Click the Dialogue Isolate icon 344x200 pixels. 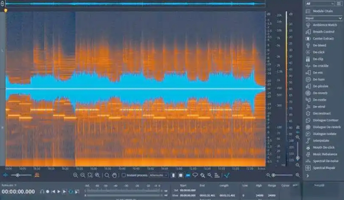click(x=308, y=134)
